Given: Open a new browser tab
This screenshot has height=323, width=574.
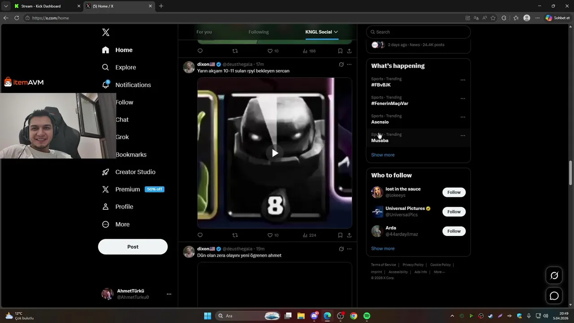Looking at the screenshot, I should point(161,6).
